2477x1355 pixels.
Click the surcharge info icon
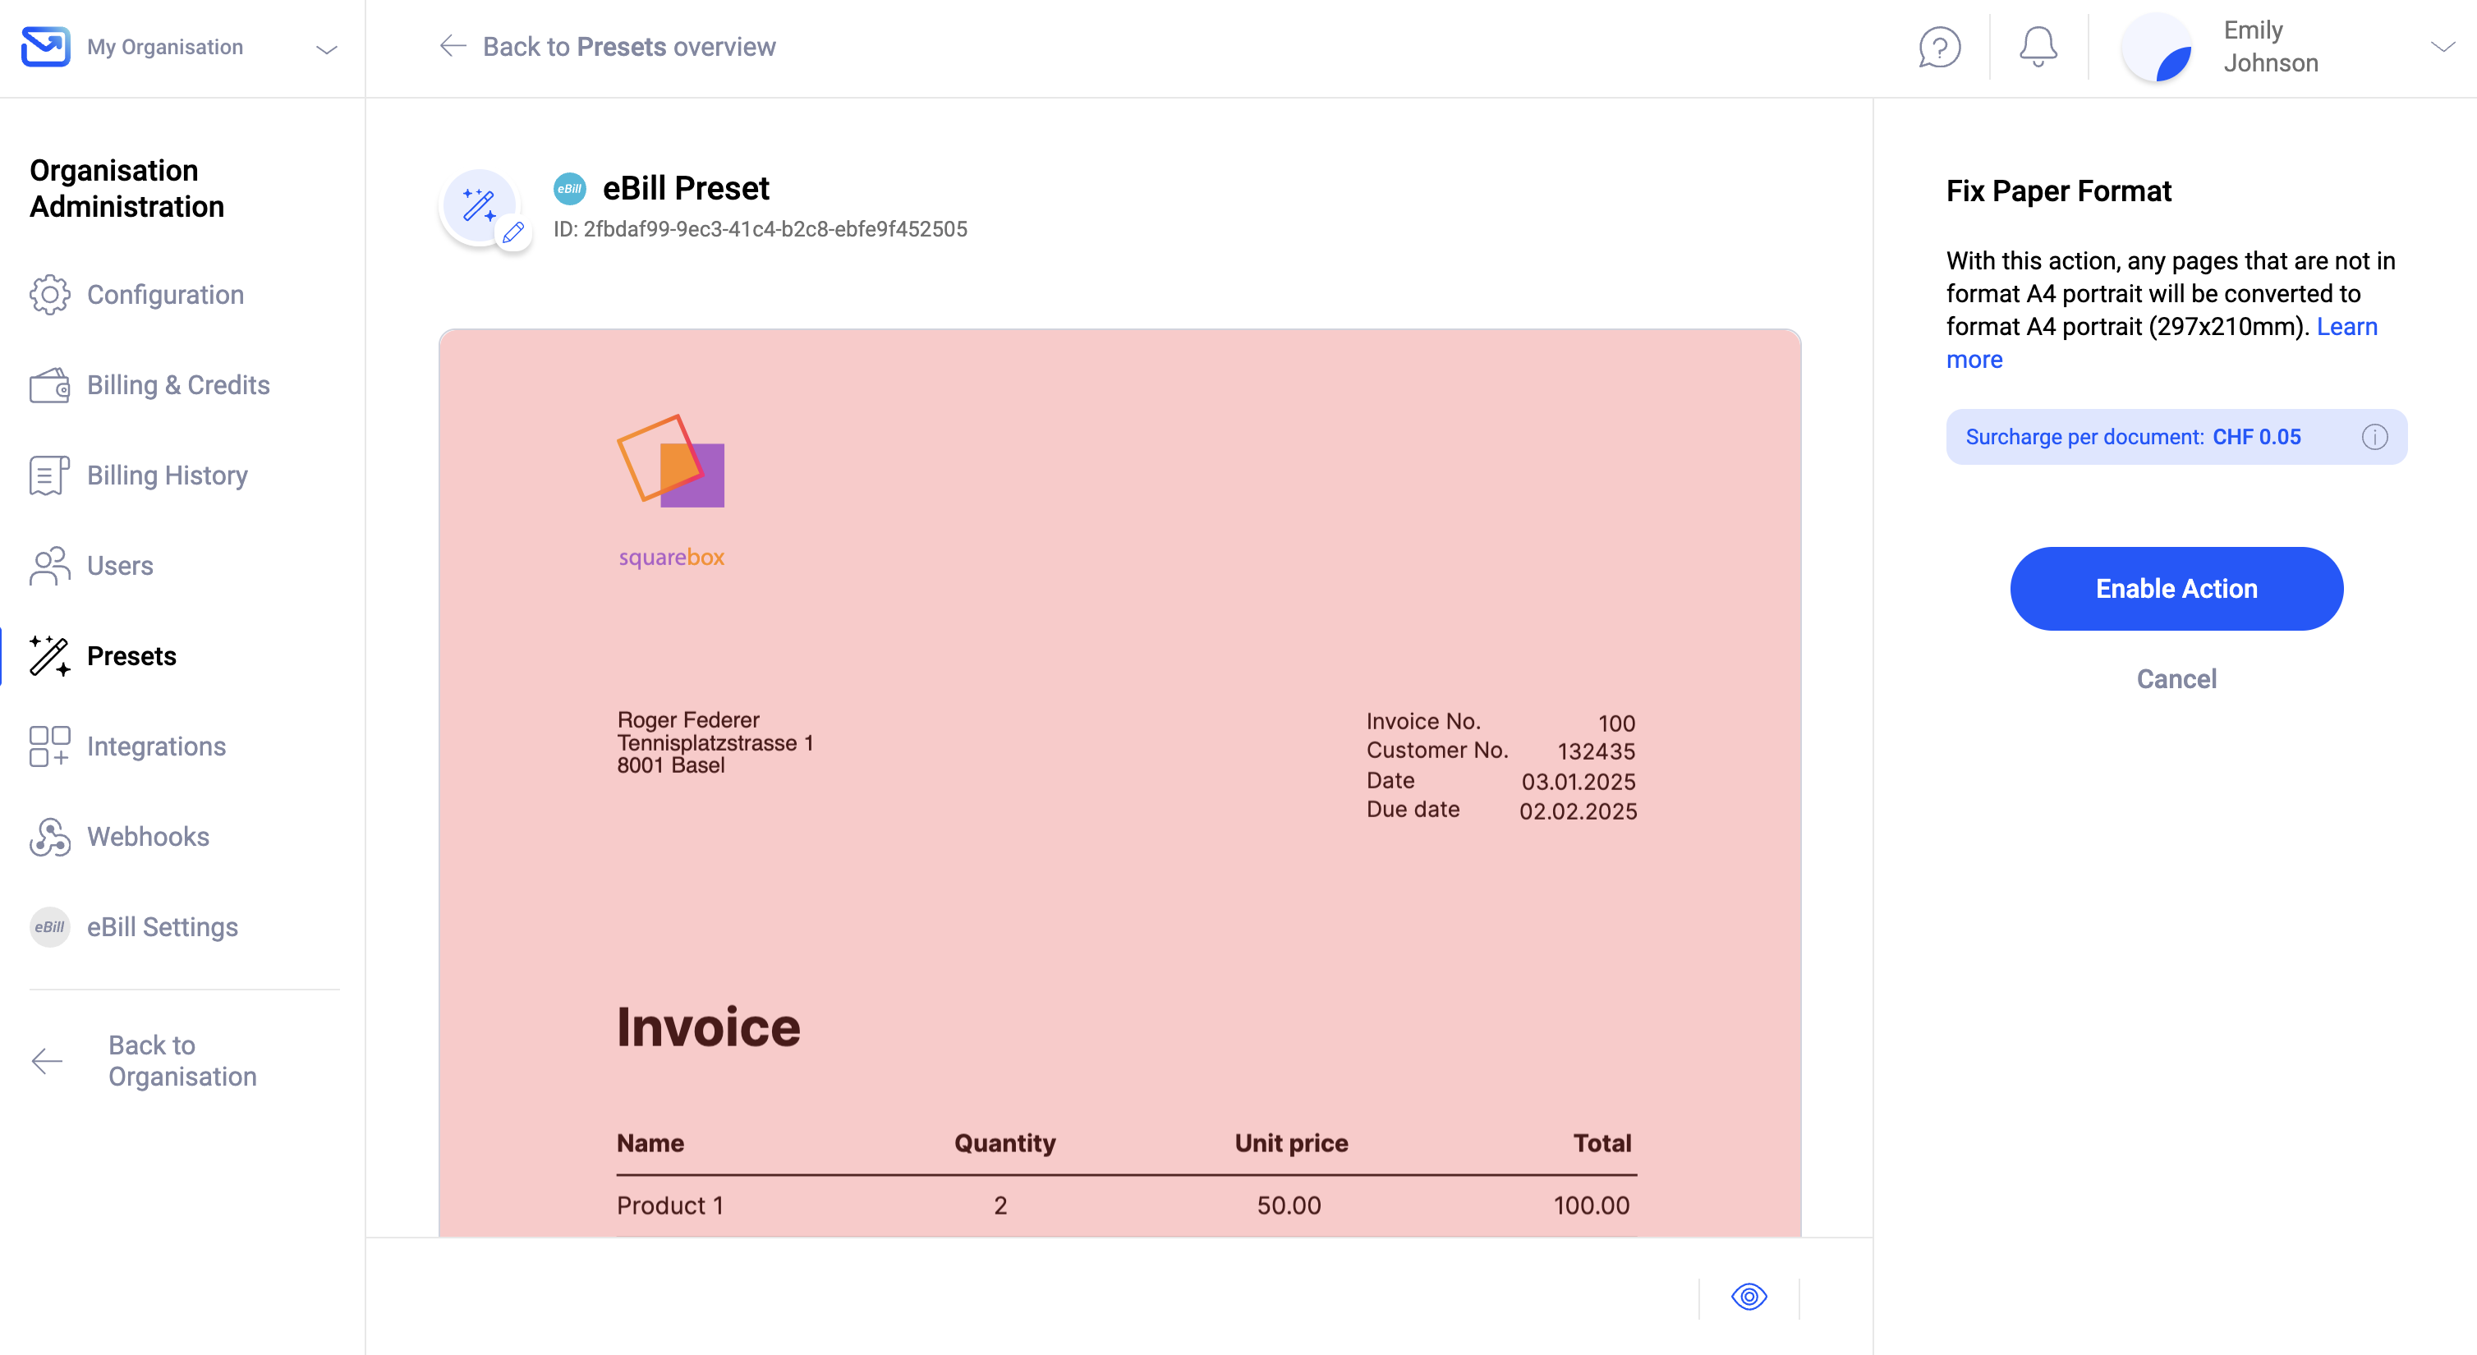tap(2374, 437)
